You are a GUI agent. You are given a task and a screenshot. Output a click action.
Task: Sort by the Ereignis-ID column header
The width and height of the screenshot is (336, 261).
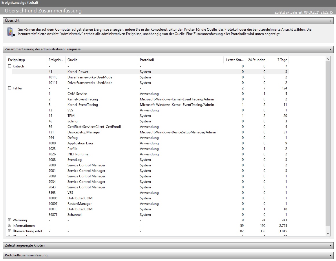[x=56, y=60]
